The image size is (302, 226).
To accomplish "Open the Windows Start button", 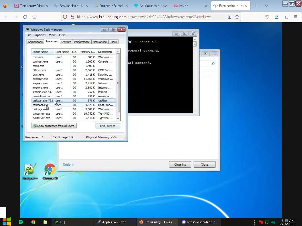I will click(7, 222).
